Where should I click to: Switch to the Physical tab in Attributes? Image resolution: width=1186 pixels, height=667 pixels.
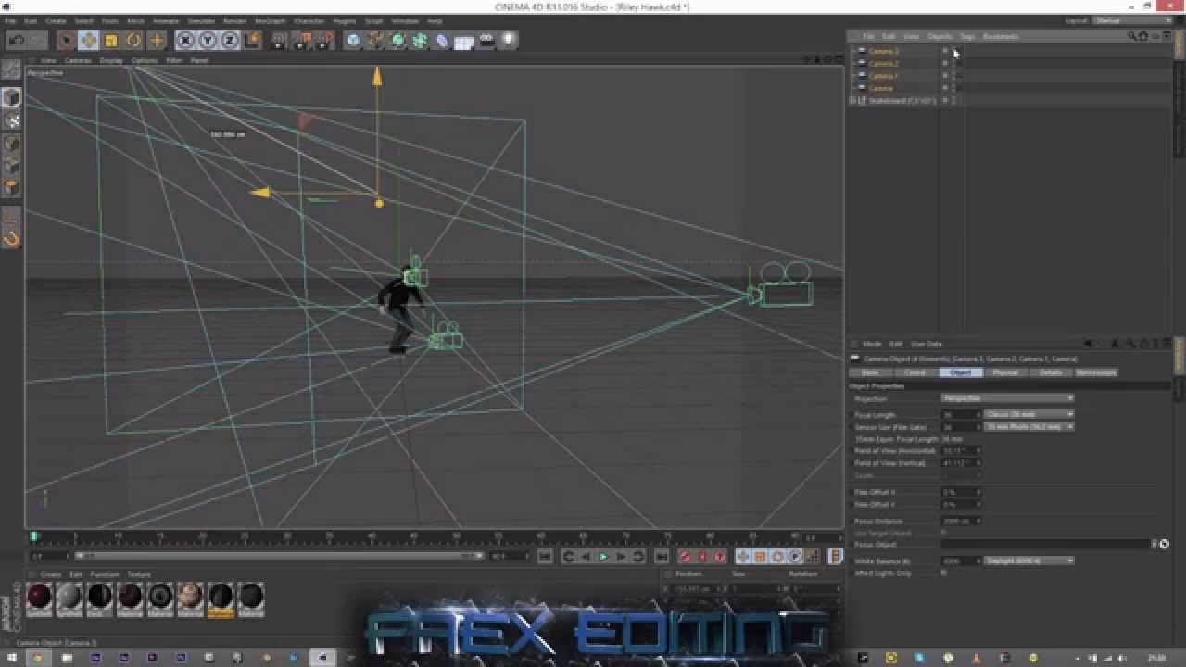pyautogui.click(x=1004, y=371)
